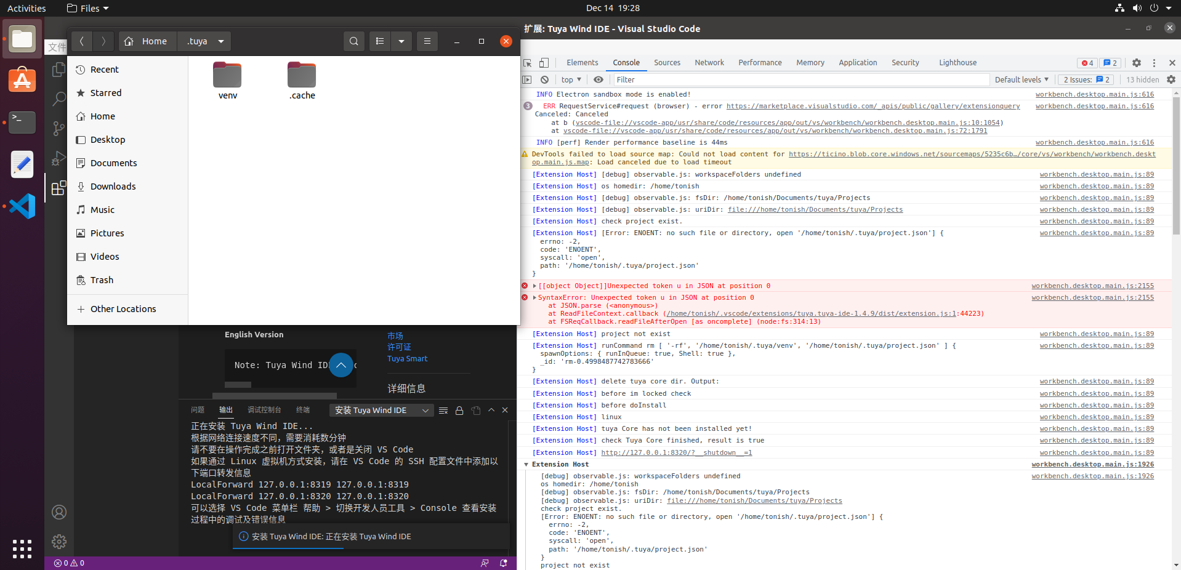Open Search icon in VS Code activity bar
The image size is (1181, 570).
coord(59,99)
